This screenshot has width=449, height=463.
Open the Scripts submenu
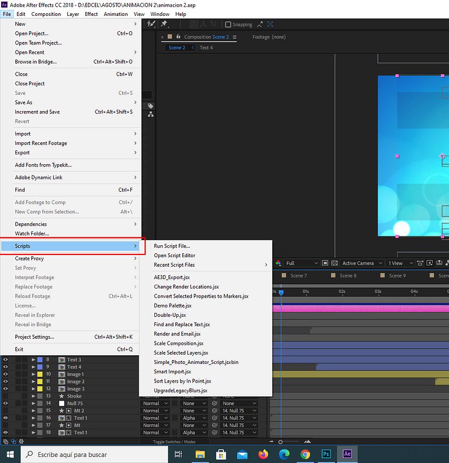point(70,246)
